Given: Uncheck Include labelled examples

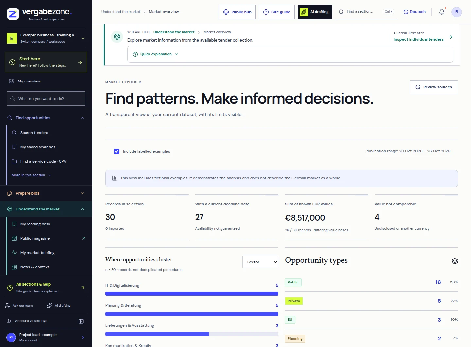Looking at the screenshot, I should pyautogui.click(x=117, y=151).
